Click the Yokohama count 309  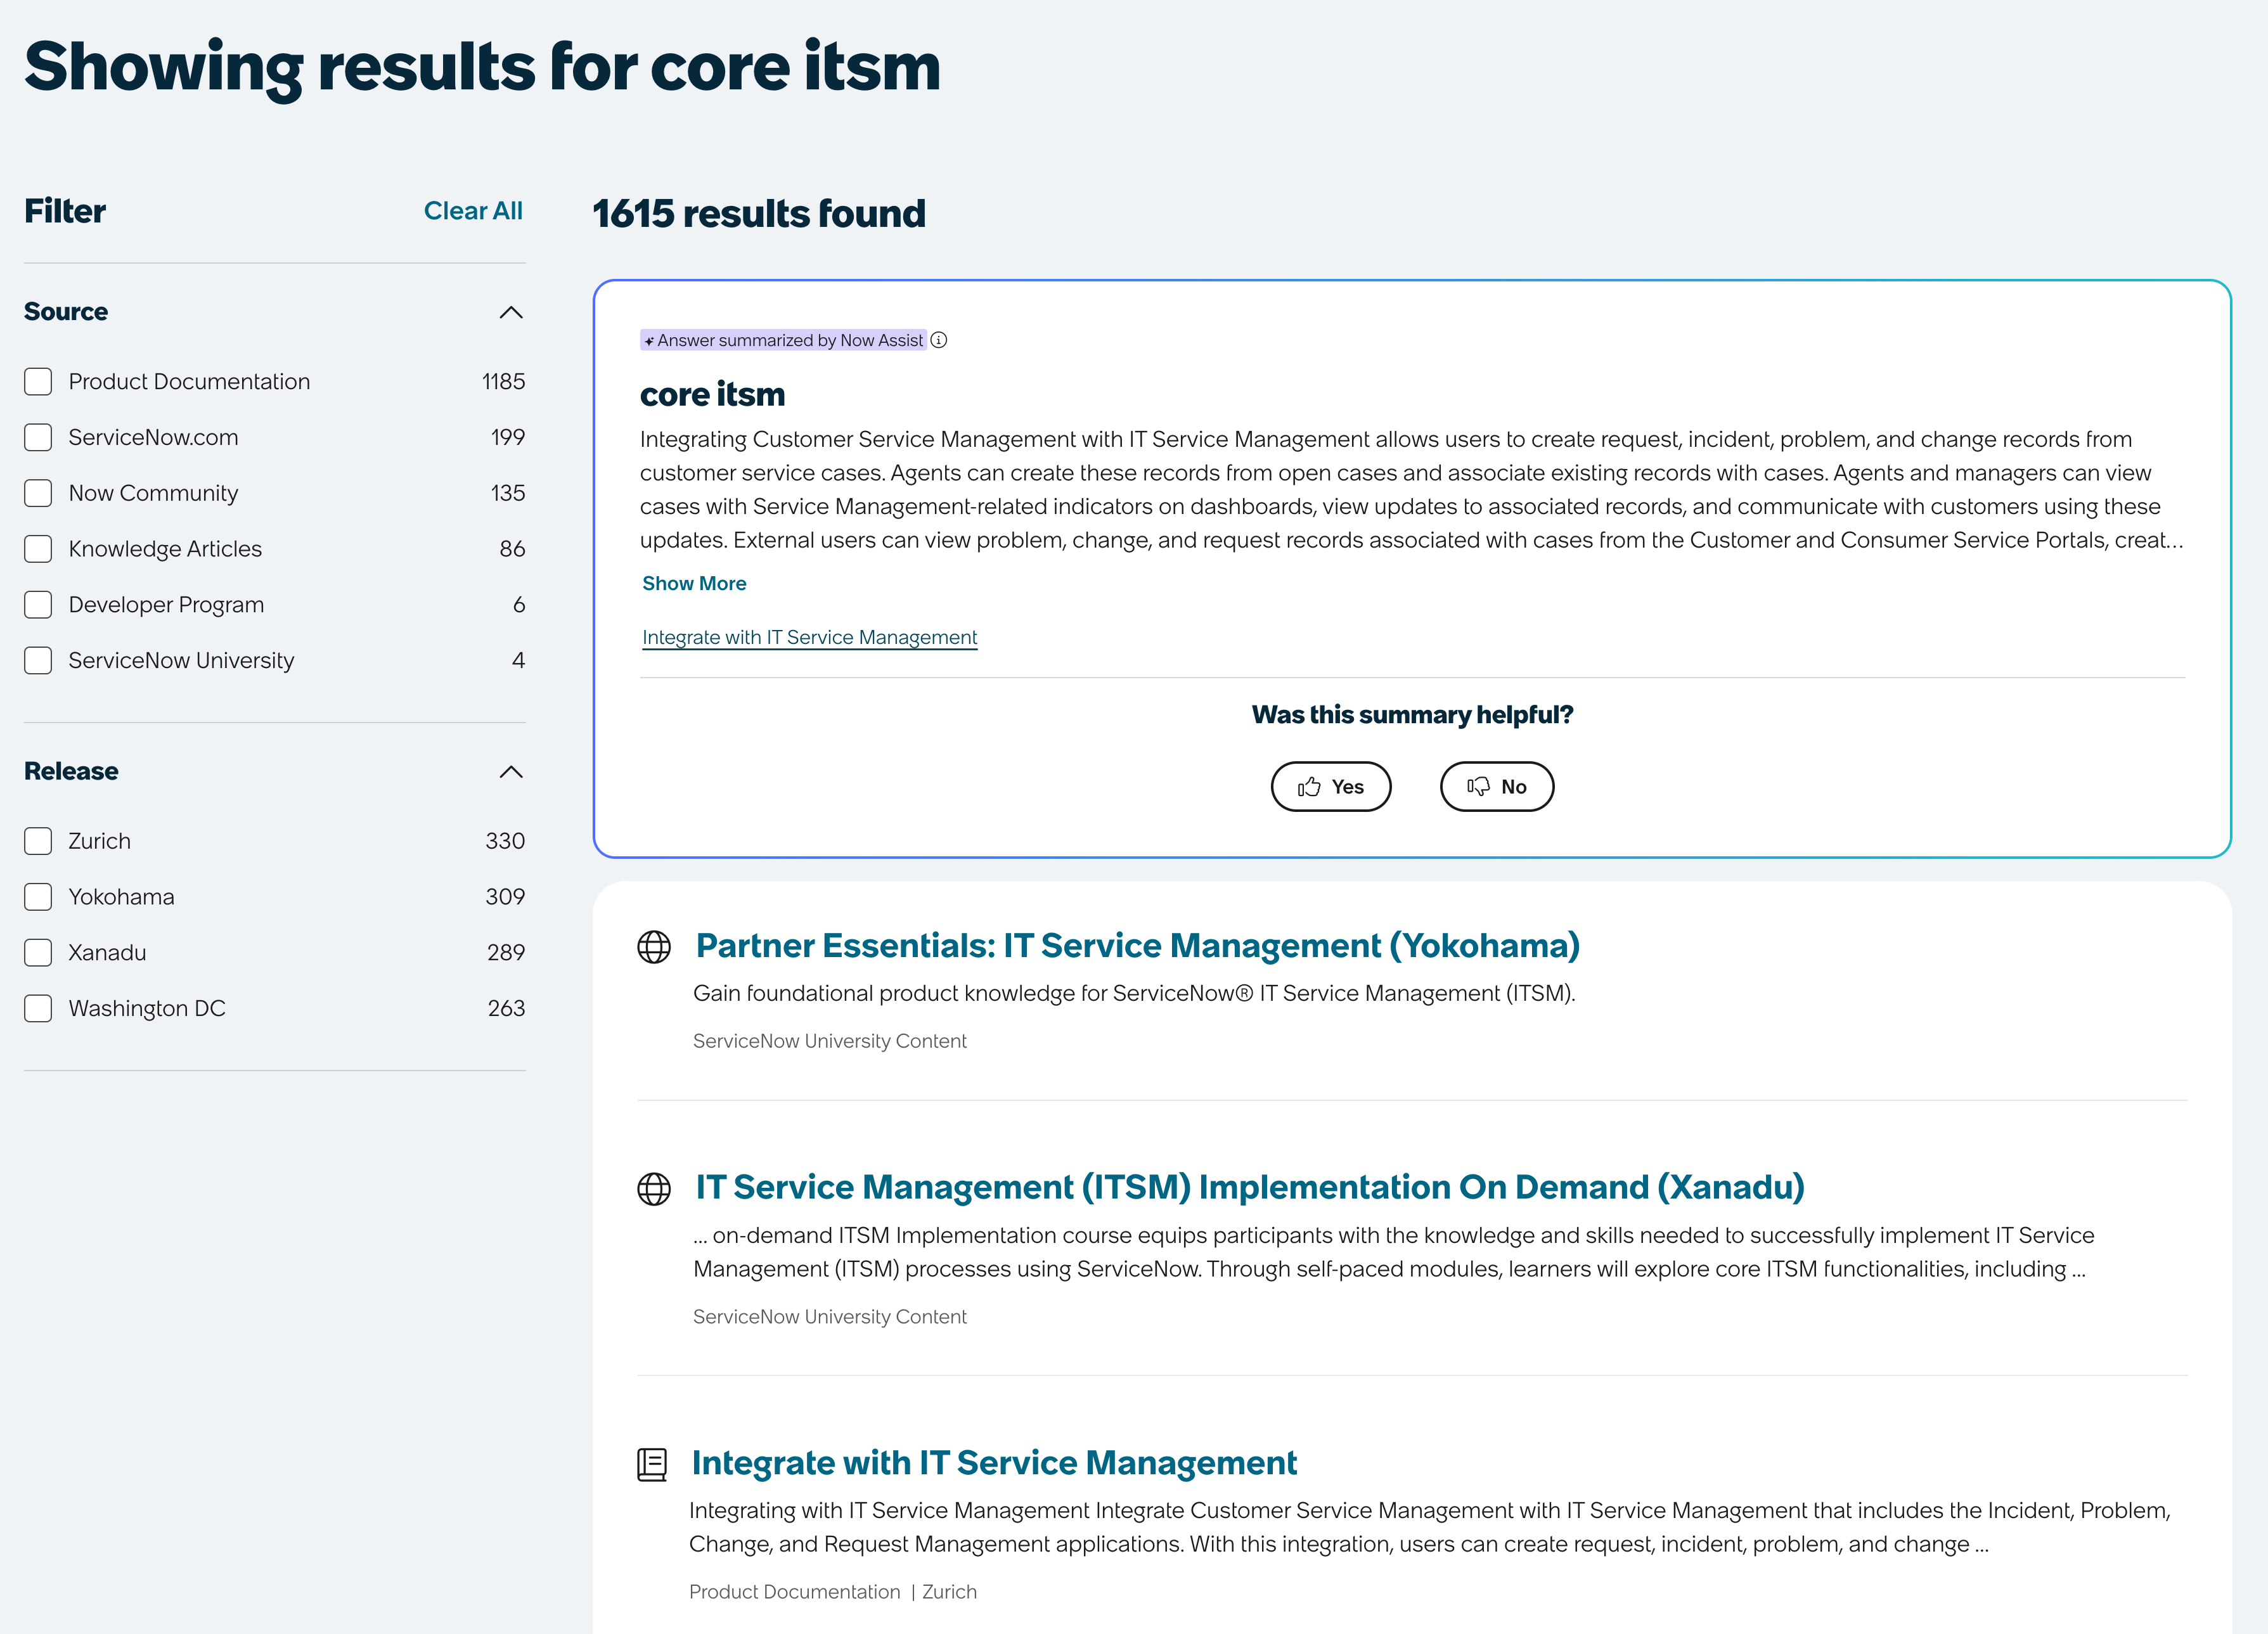[505, 897]
